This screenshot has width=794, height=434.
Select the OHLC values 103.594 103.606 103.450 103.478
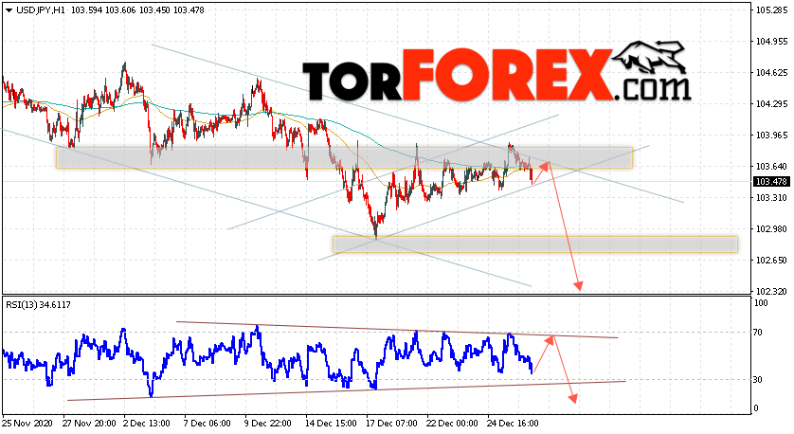137,10
